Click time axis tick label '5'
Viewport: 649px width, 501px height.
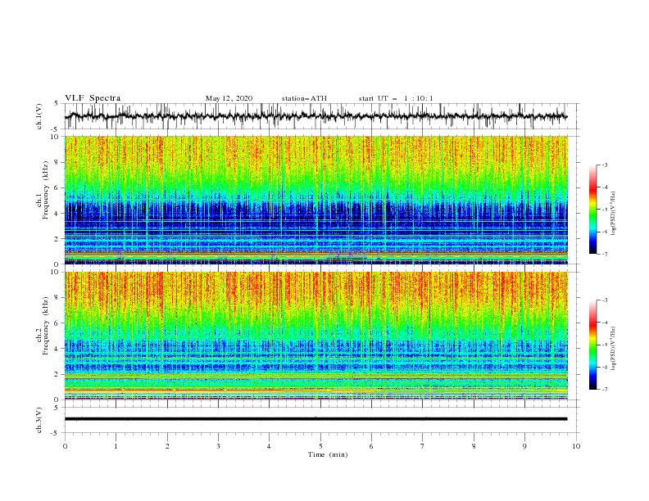[x=320, y=446]
